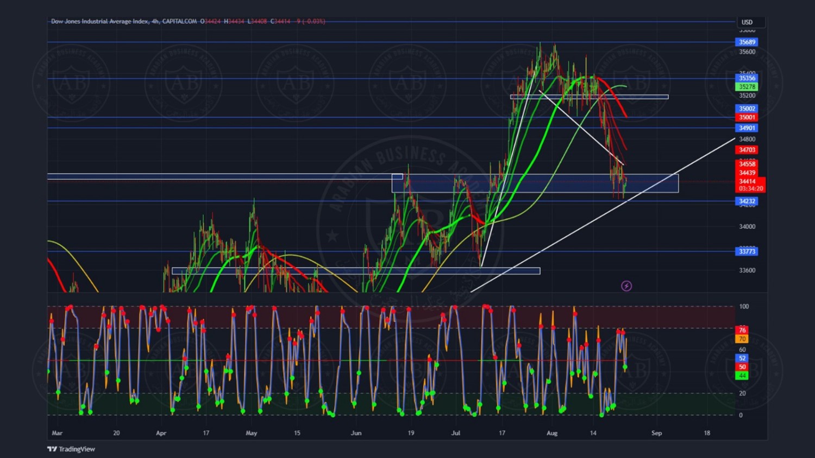Click the Sep label on time axis
This screenshot has height=458, width=815.
[x=656, y=433]
